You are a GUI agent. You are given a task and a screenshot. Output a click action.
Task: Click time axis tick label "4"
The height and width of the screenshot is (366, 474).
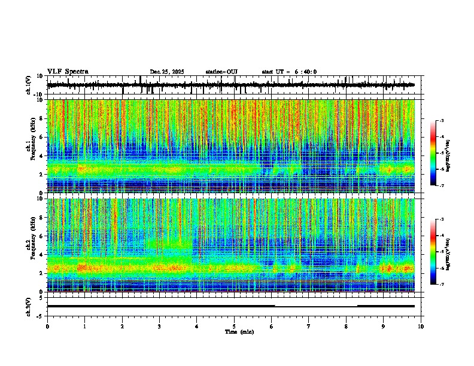pos(197,327)
